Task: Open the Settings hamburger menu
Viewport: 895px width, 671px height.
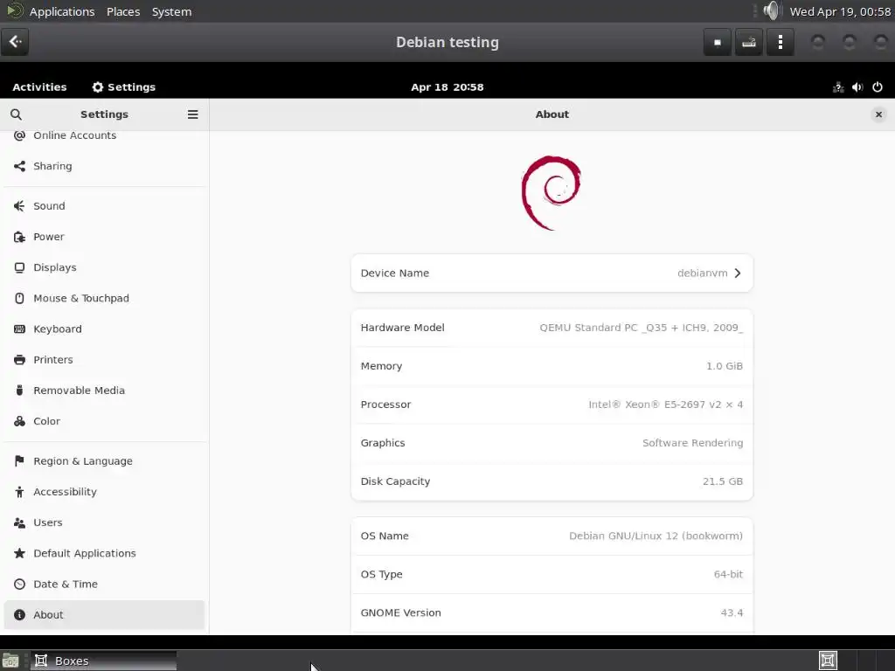Action: pos(193,114)
